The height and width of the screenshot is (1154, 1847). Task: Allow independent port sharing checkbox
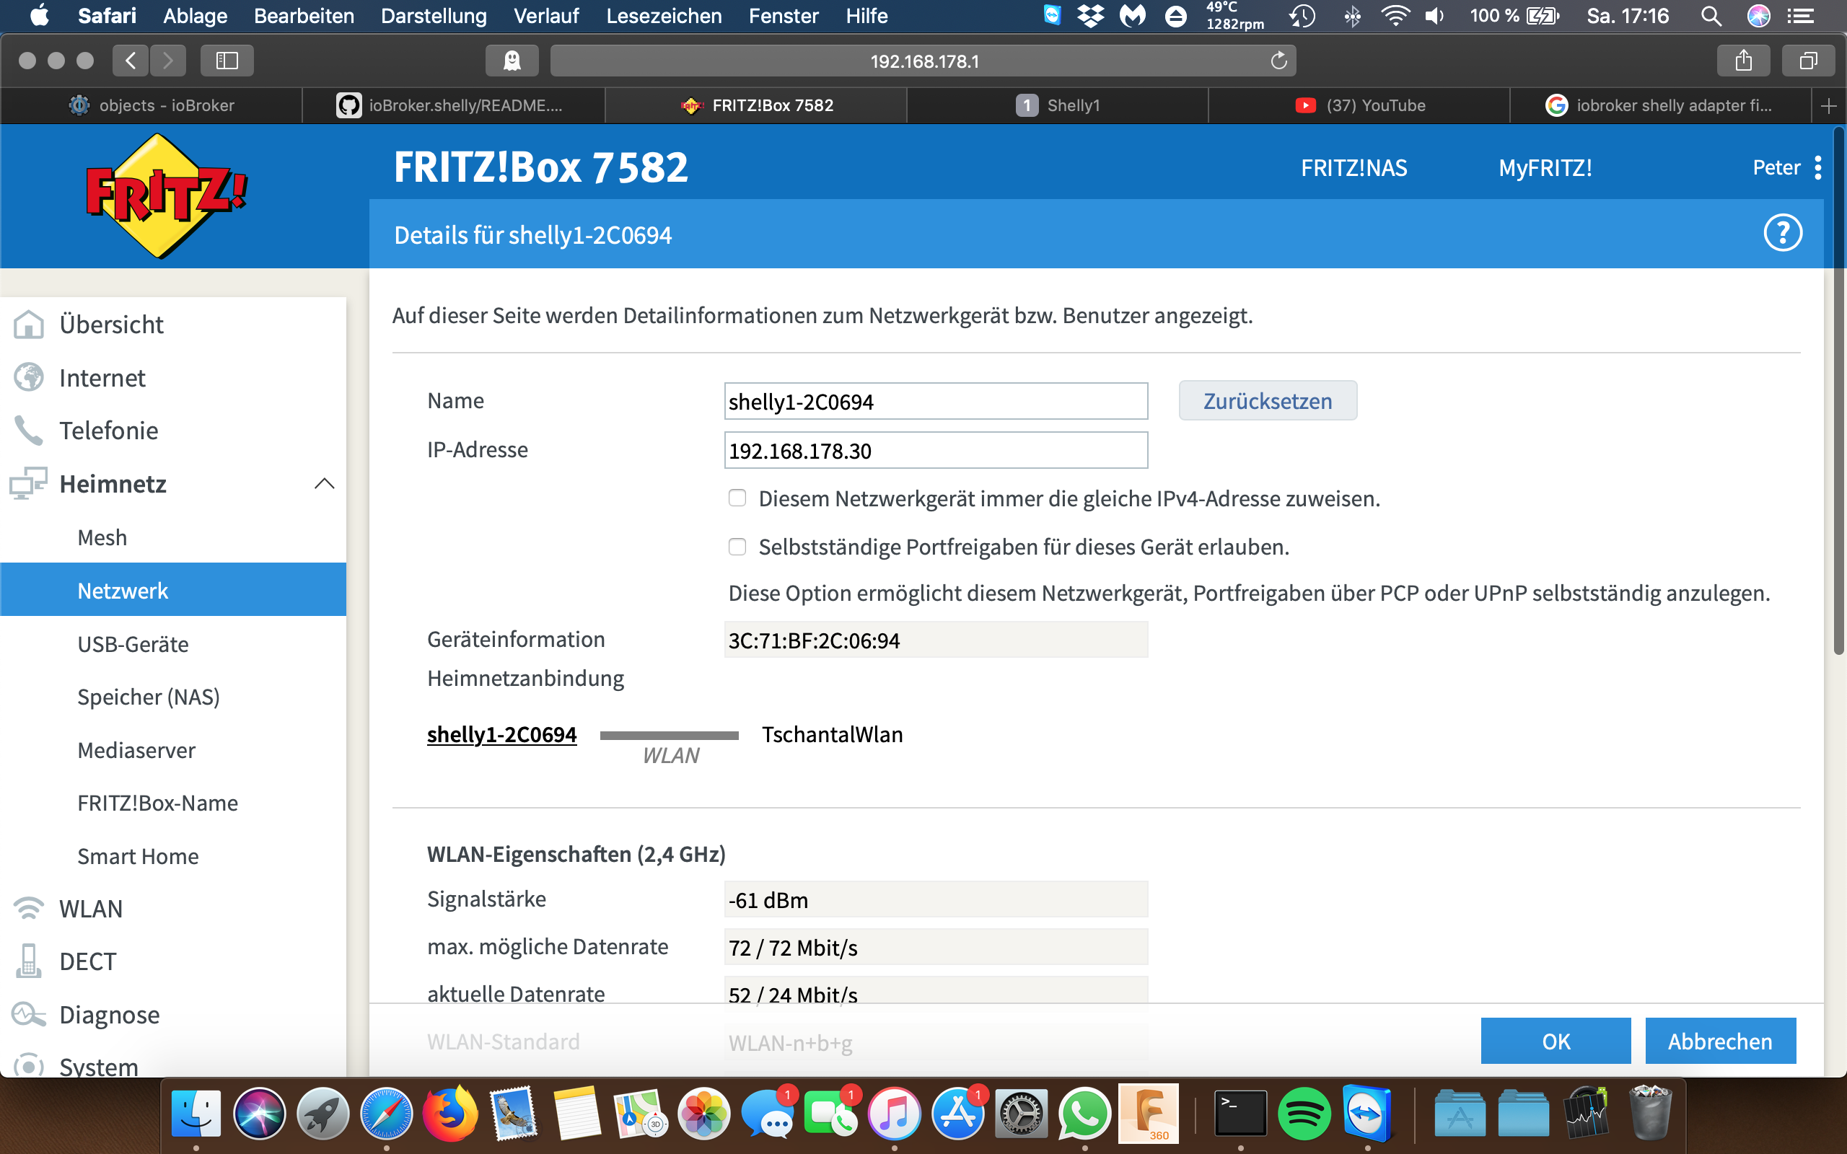737,547
